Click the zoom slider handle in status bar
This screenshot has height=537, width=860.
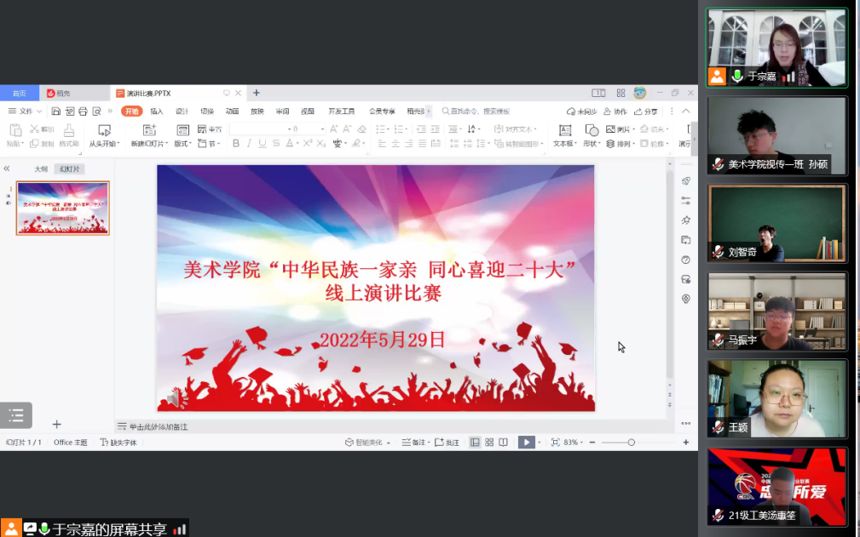pyautogui.click(x=631, y=443)
